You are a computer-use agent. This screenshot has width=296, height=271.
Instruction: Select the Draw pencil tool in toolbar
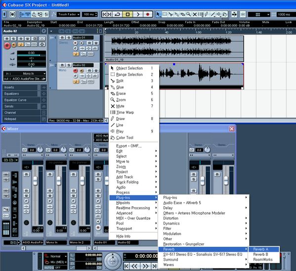click(x=207, y=14)
